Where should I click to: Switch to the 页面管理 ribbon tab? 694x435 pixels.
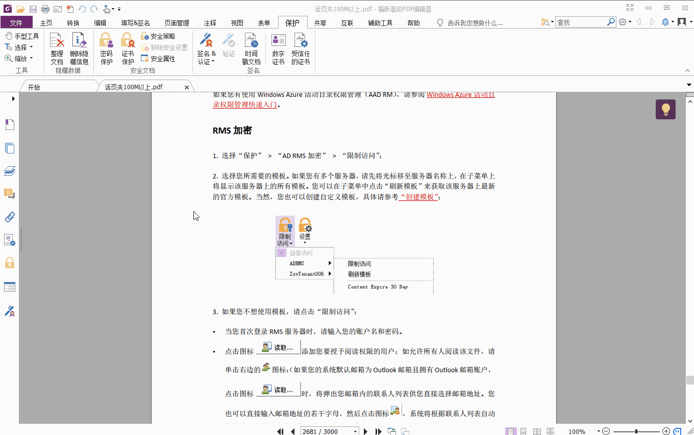coord(176,22)
